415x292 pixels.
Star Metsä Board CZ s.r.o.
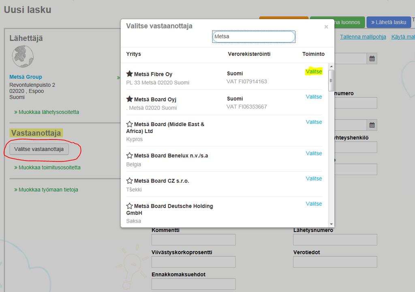[x=129, y=181]
